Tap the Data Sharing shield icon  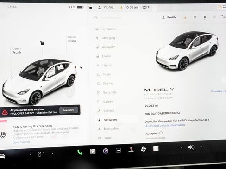[x=3, y=135]
